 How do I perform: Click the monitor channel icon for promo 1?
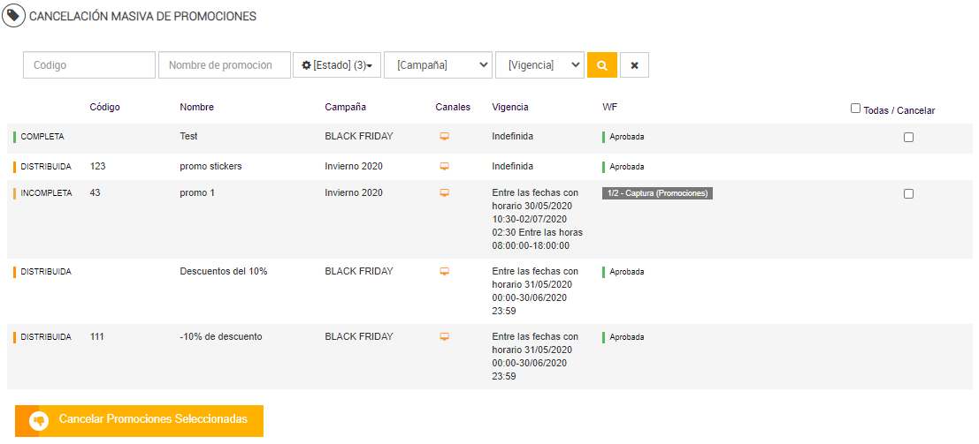click(x=445, y=193)
